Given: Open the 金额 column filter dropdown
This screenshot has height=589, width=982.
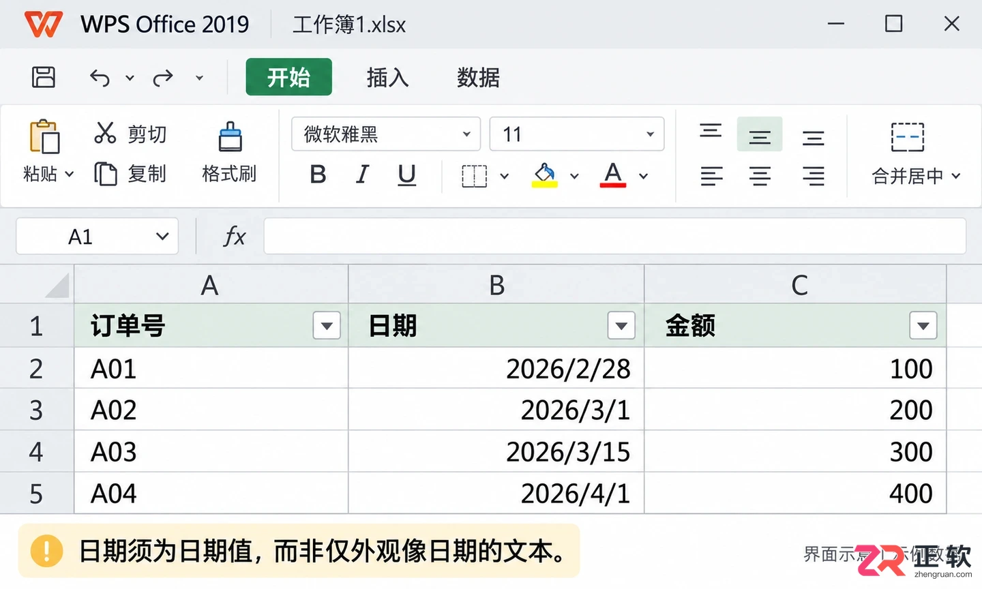Looking at the screenshot, I should point(923,326).
